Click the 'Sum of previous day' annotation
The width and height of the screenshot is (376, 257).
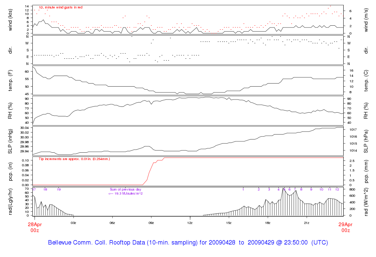126,189
